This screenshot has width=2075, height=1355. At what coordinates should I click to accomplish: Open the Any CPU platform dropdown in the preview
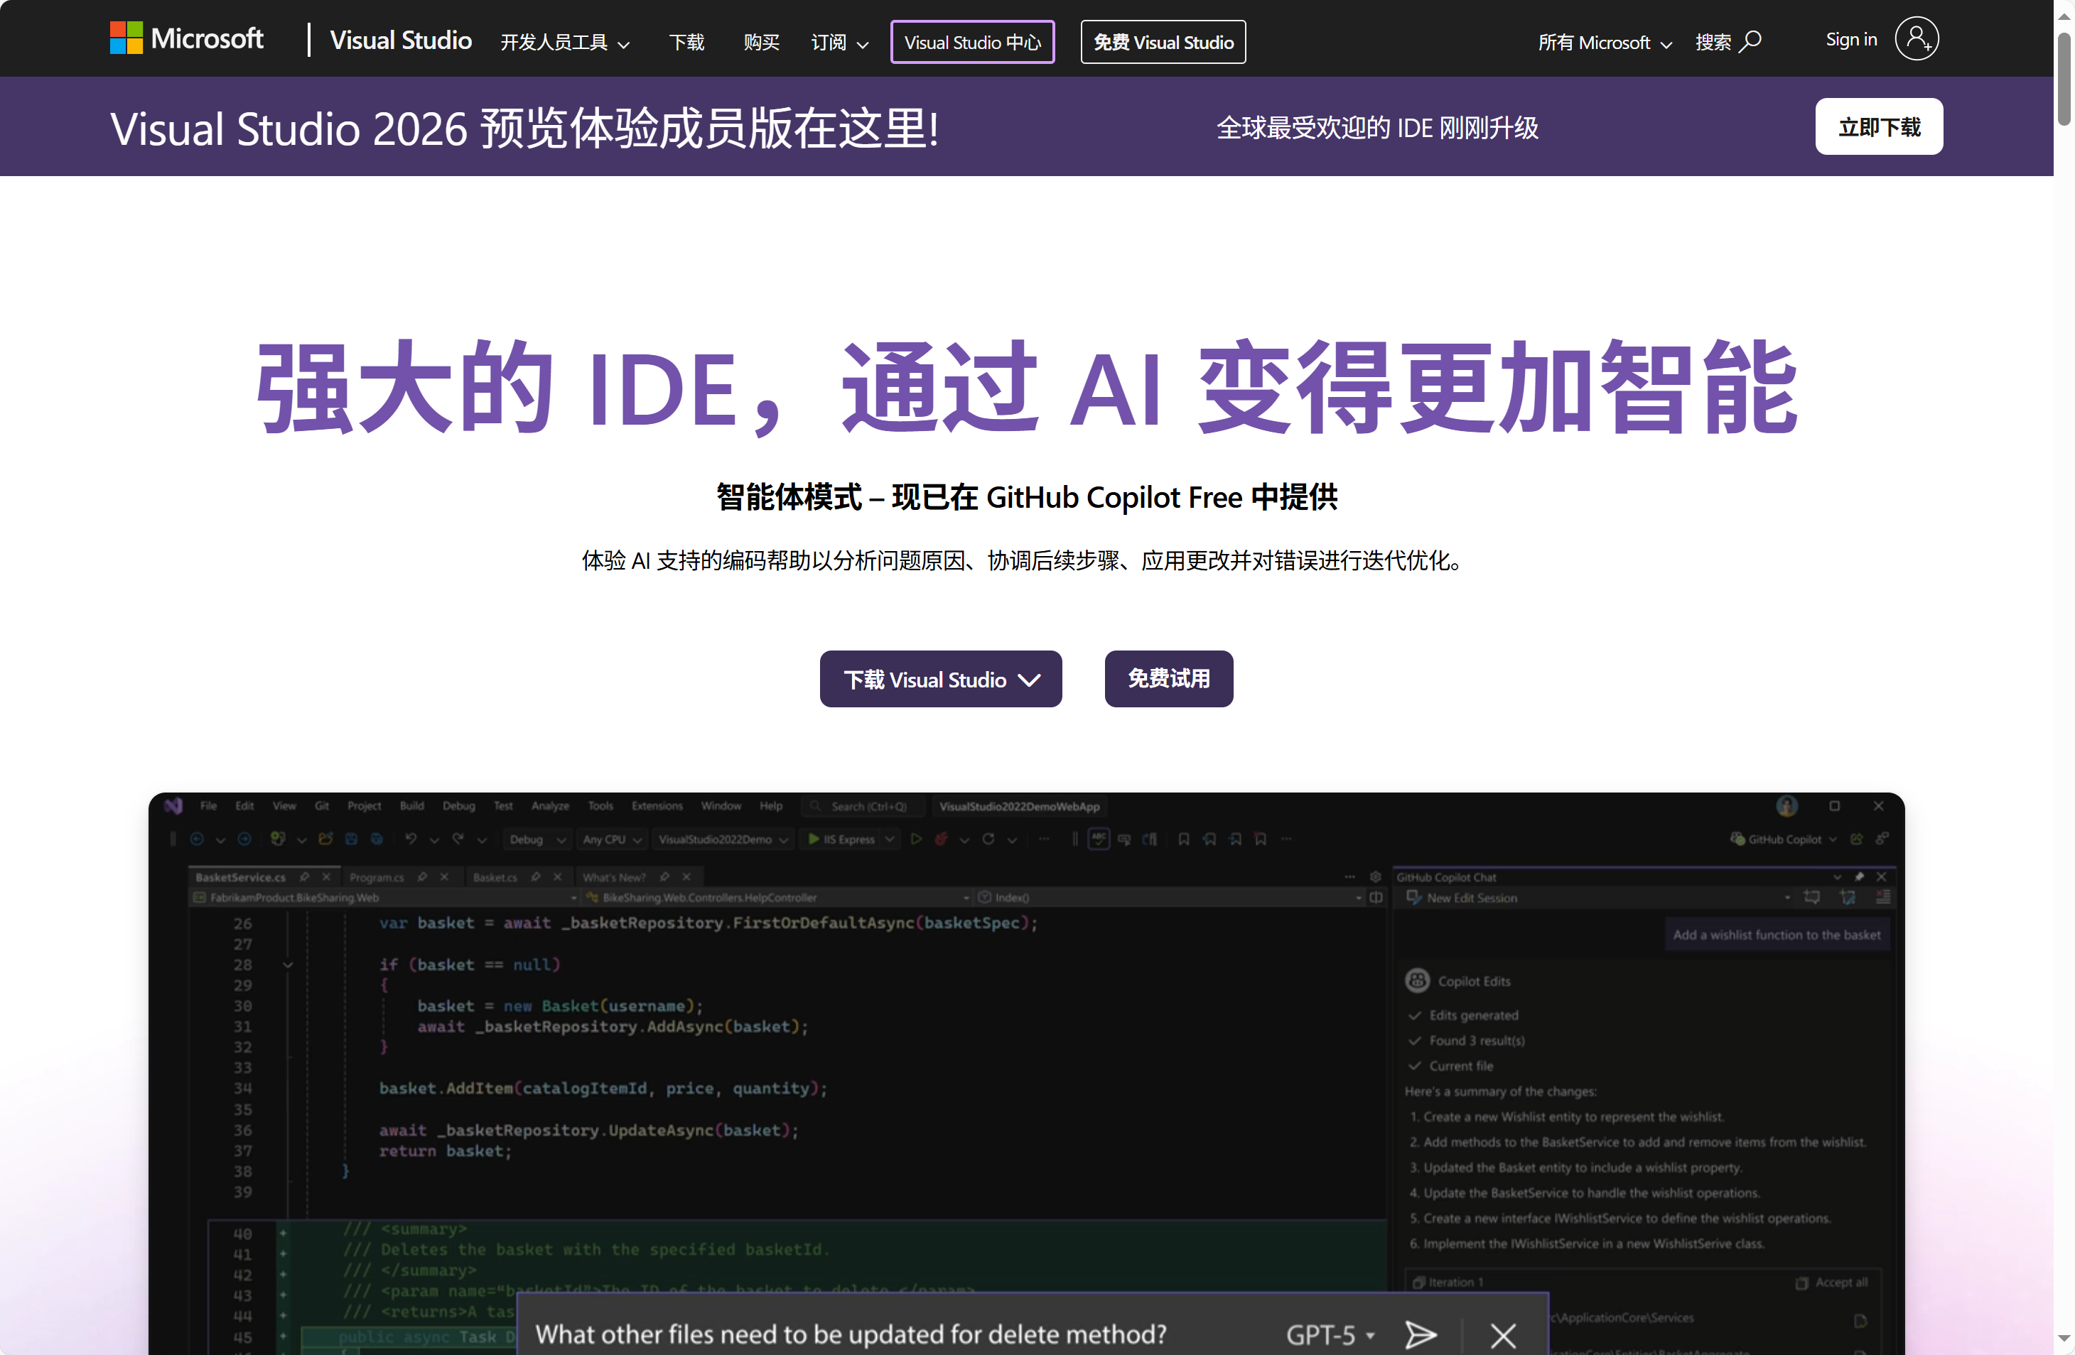click(612, 839)
